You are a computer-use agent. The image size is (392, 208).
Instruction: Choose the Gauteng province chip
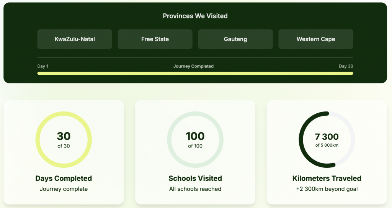tap(235, 39)
